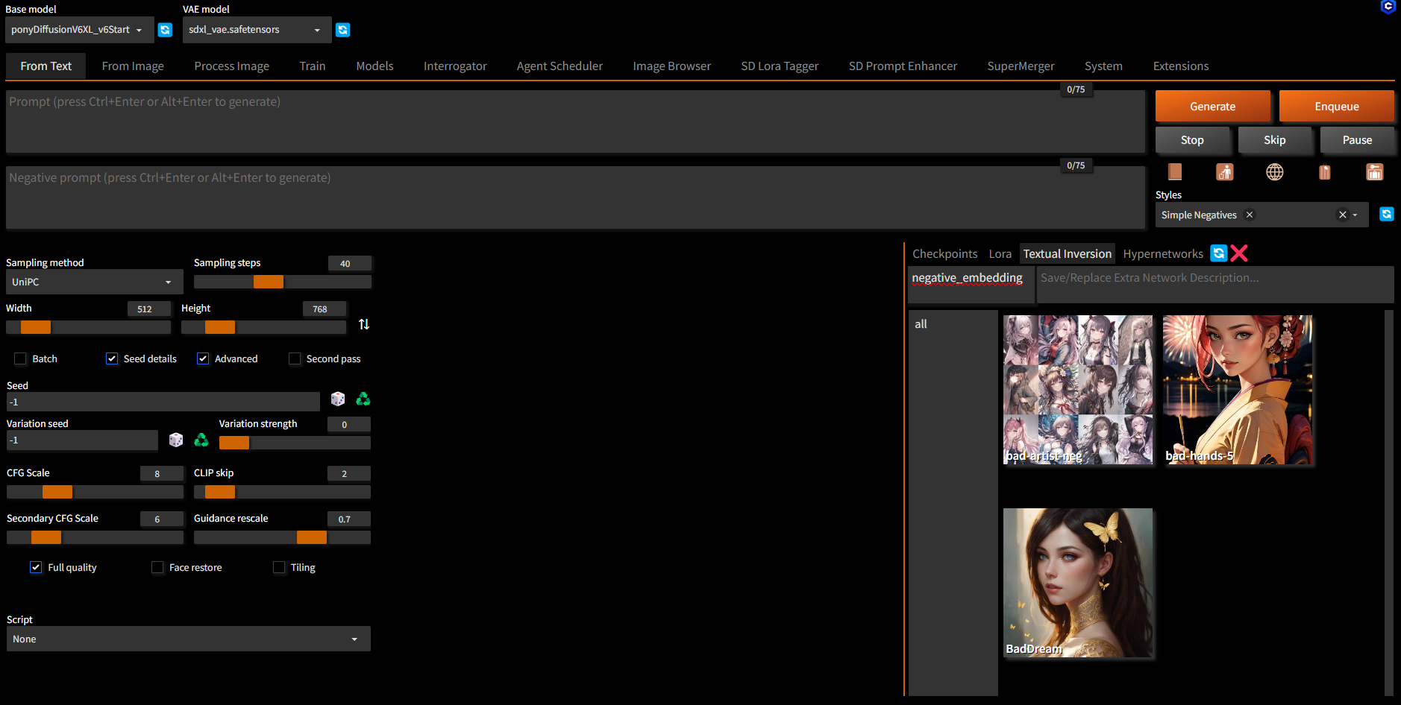The height and width of the screenshot is (705, 1401).
Task: Clear all selected styles
Action: point(1343,215)
